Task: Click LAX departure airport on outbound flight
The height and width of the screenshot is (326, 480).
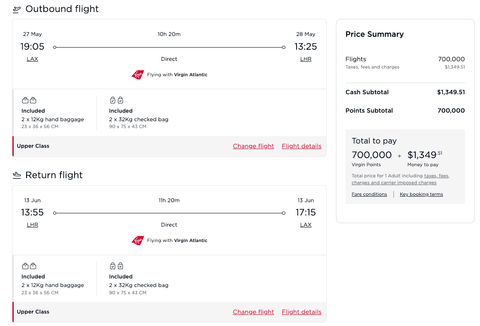Action: pyautogui.click(x=32, y=59)
